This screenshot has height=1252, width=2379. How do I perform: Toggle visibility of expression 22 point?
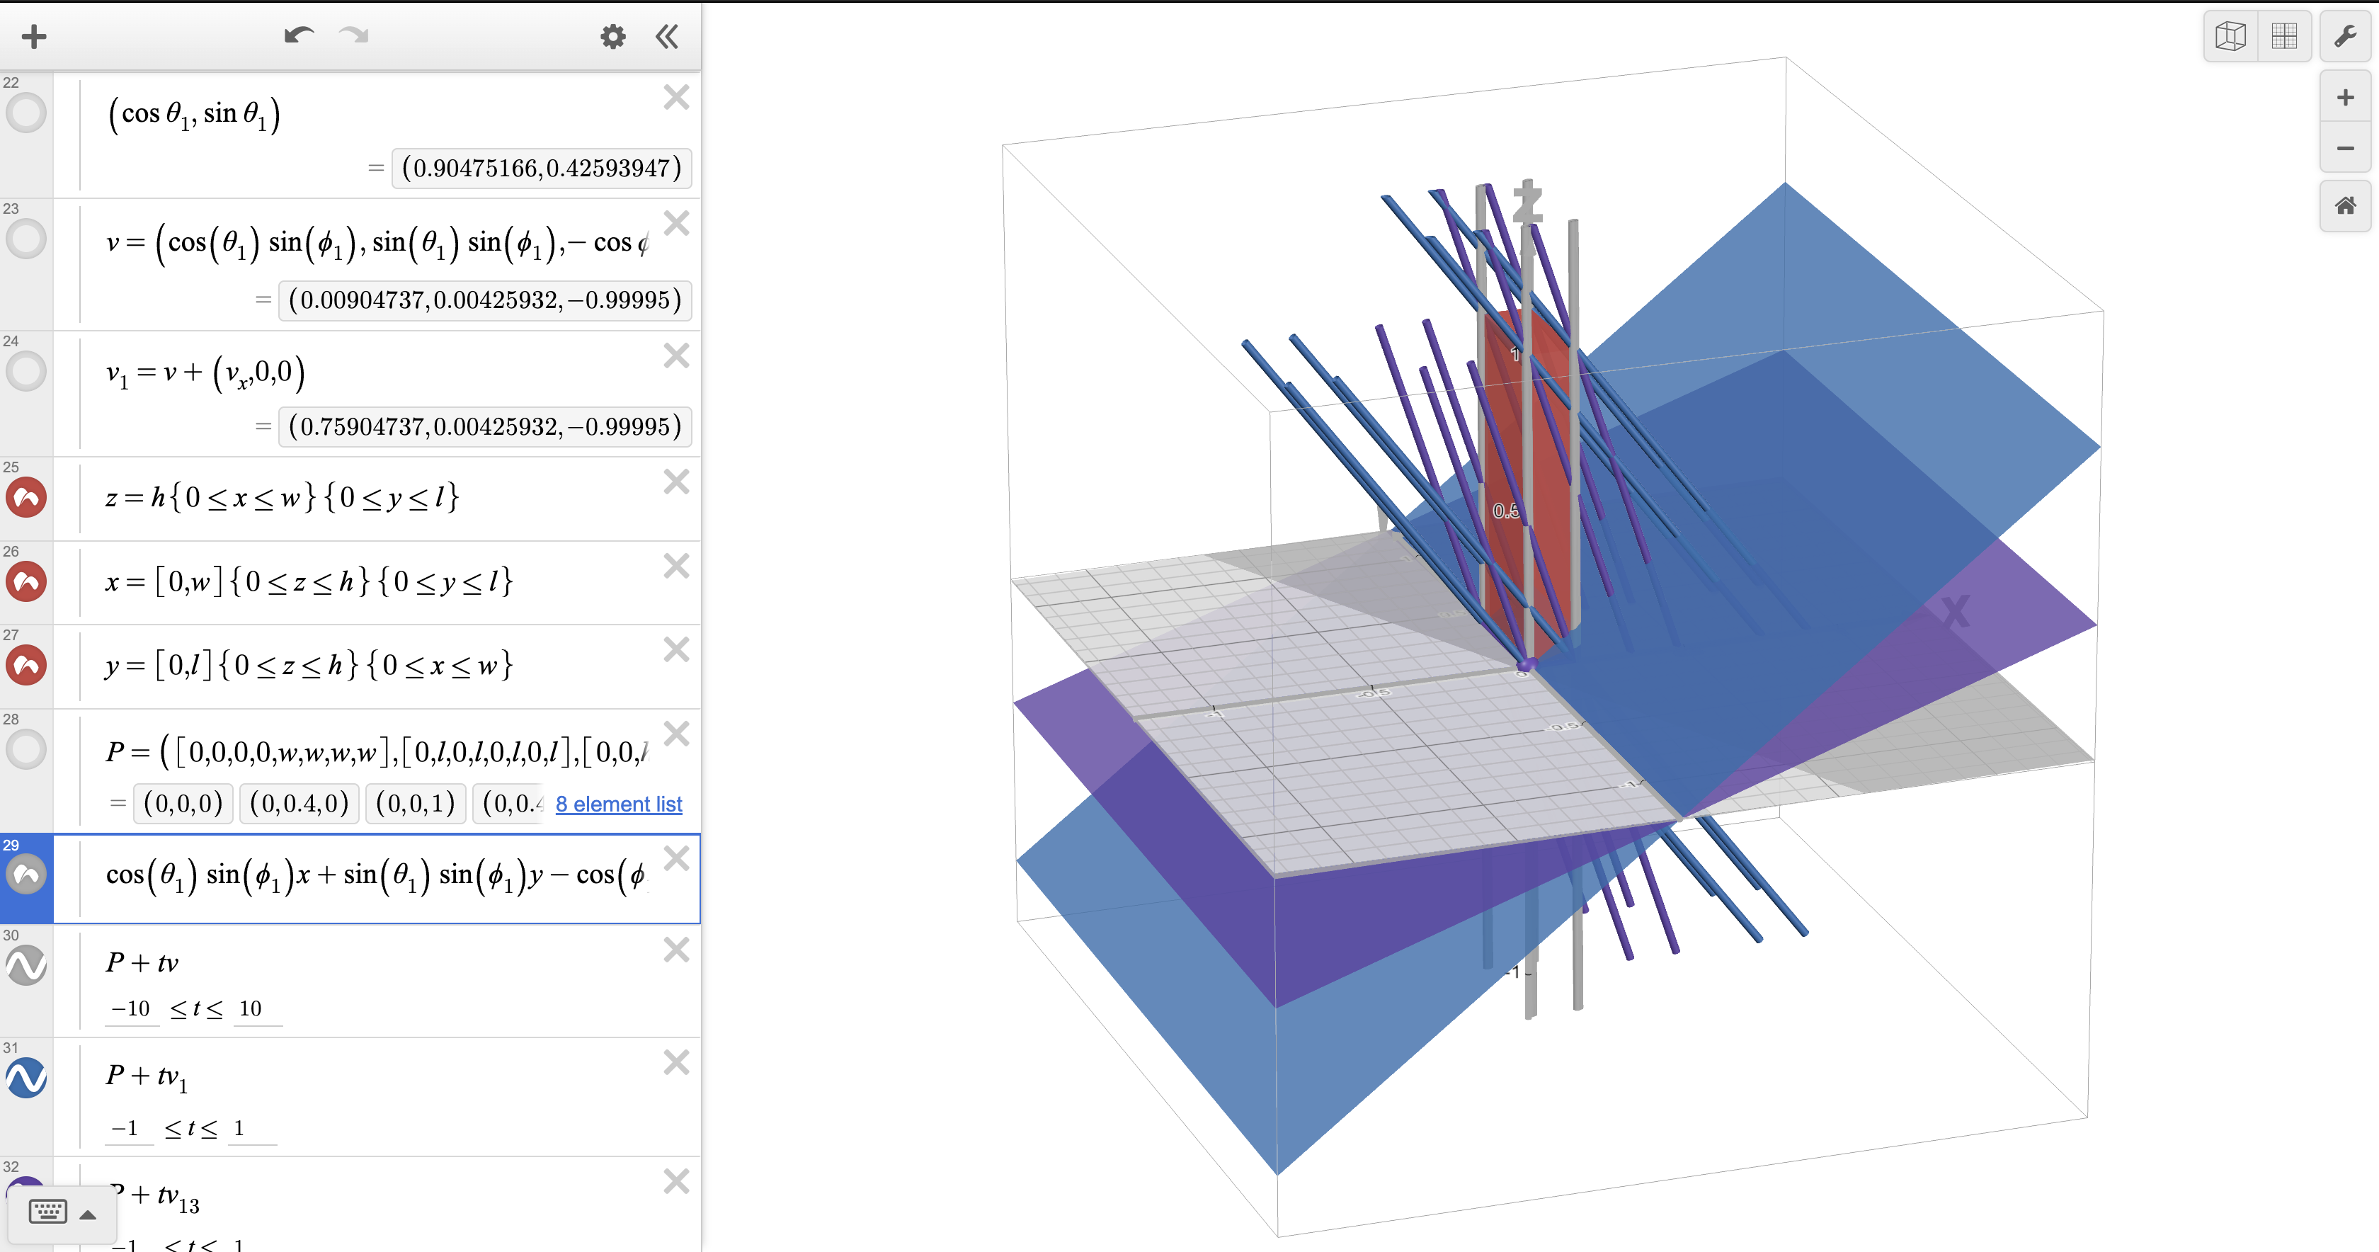click(26, 113)
